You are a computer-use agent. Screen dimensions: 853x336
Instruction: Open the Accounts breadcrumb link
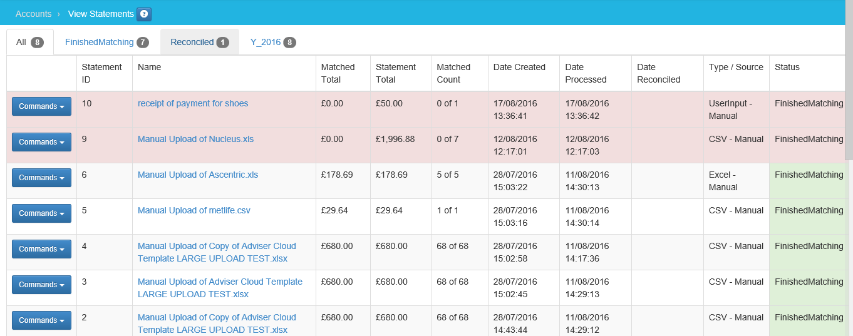(x=33, y=14)
